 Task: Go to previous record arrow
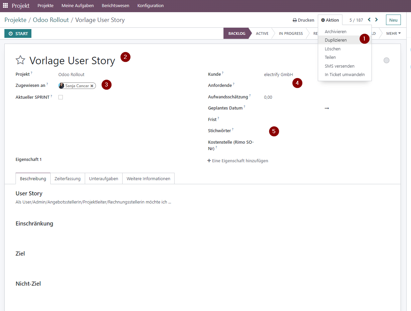[x=369, y=20]
